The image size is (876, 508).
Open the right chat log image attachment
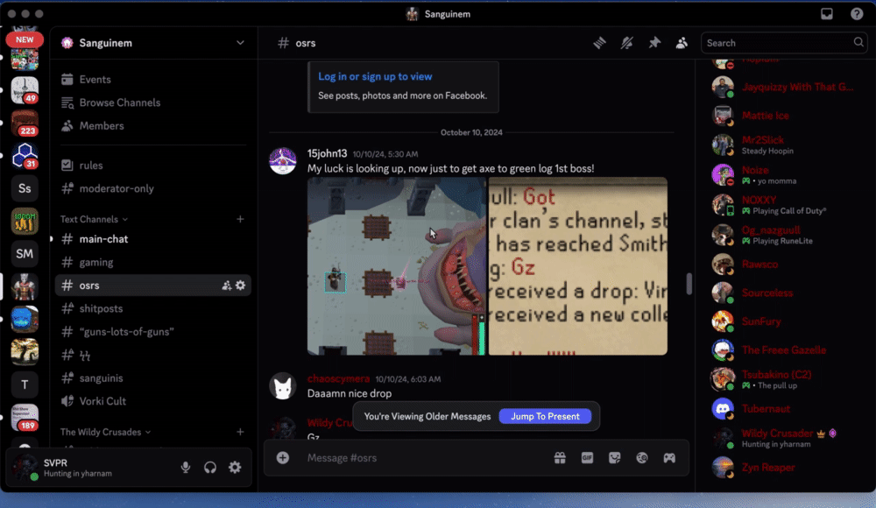[x=577, y=266]
